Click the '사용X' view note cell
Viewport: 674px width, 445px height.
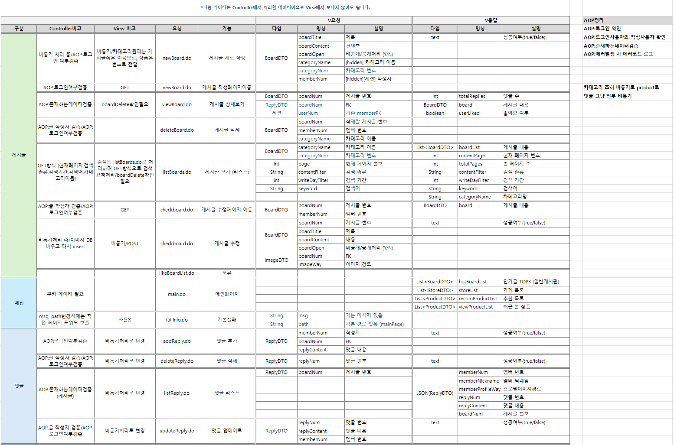pos(125,320)
